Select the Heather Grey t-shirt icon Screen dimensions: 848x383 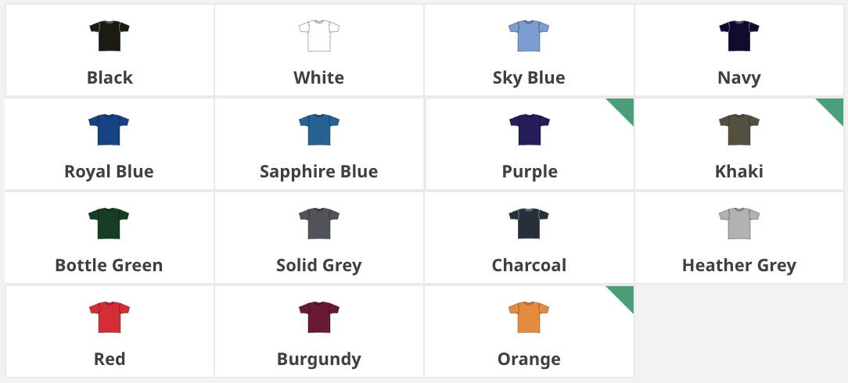coord(739,224)
